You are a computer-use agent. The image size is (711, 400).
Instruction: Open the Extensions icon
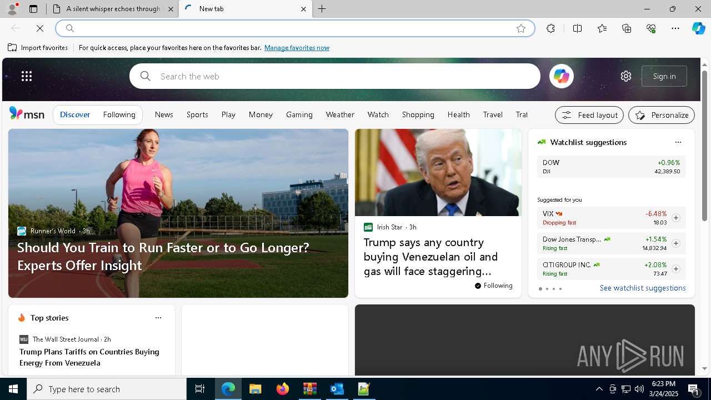click(550, 28)
